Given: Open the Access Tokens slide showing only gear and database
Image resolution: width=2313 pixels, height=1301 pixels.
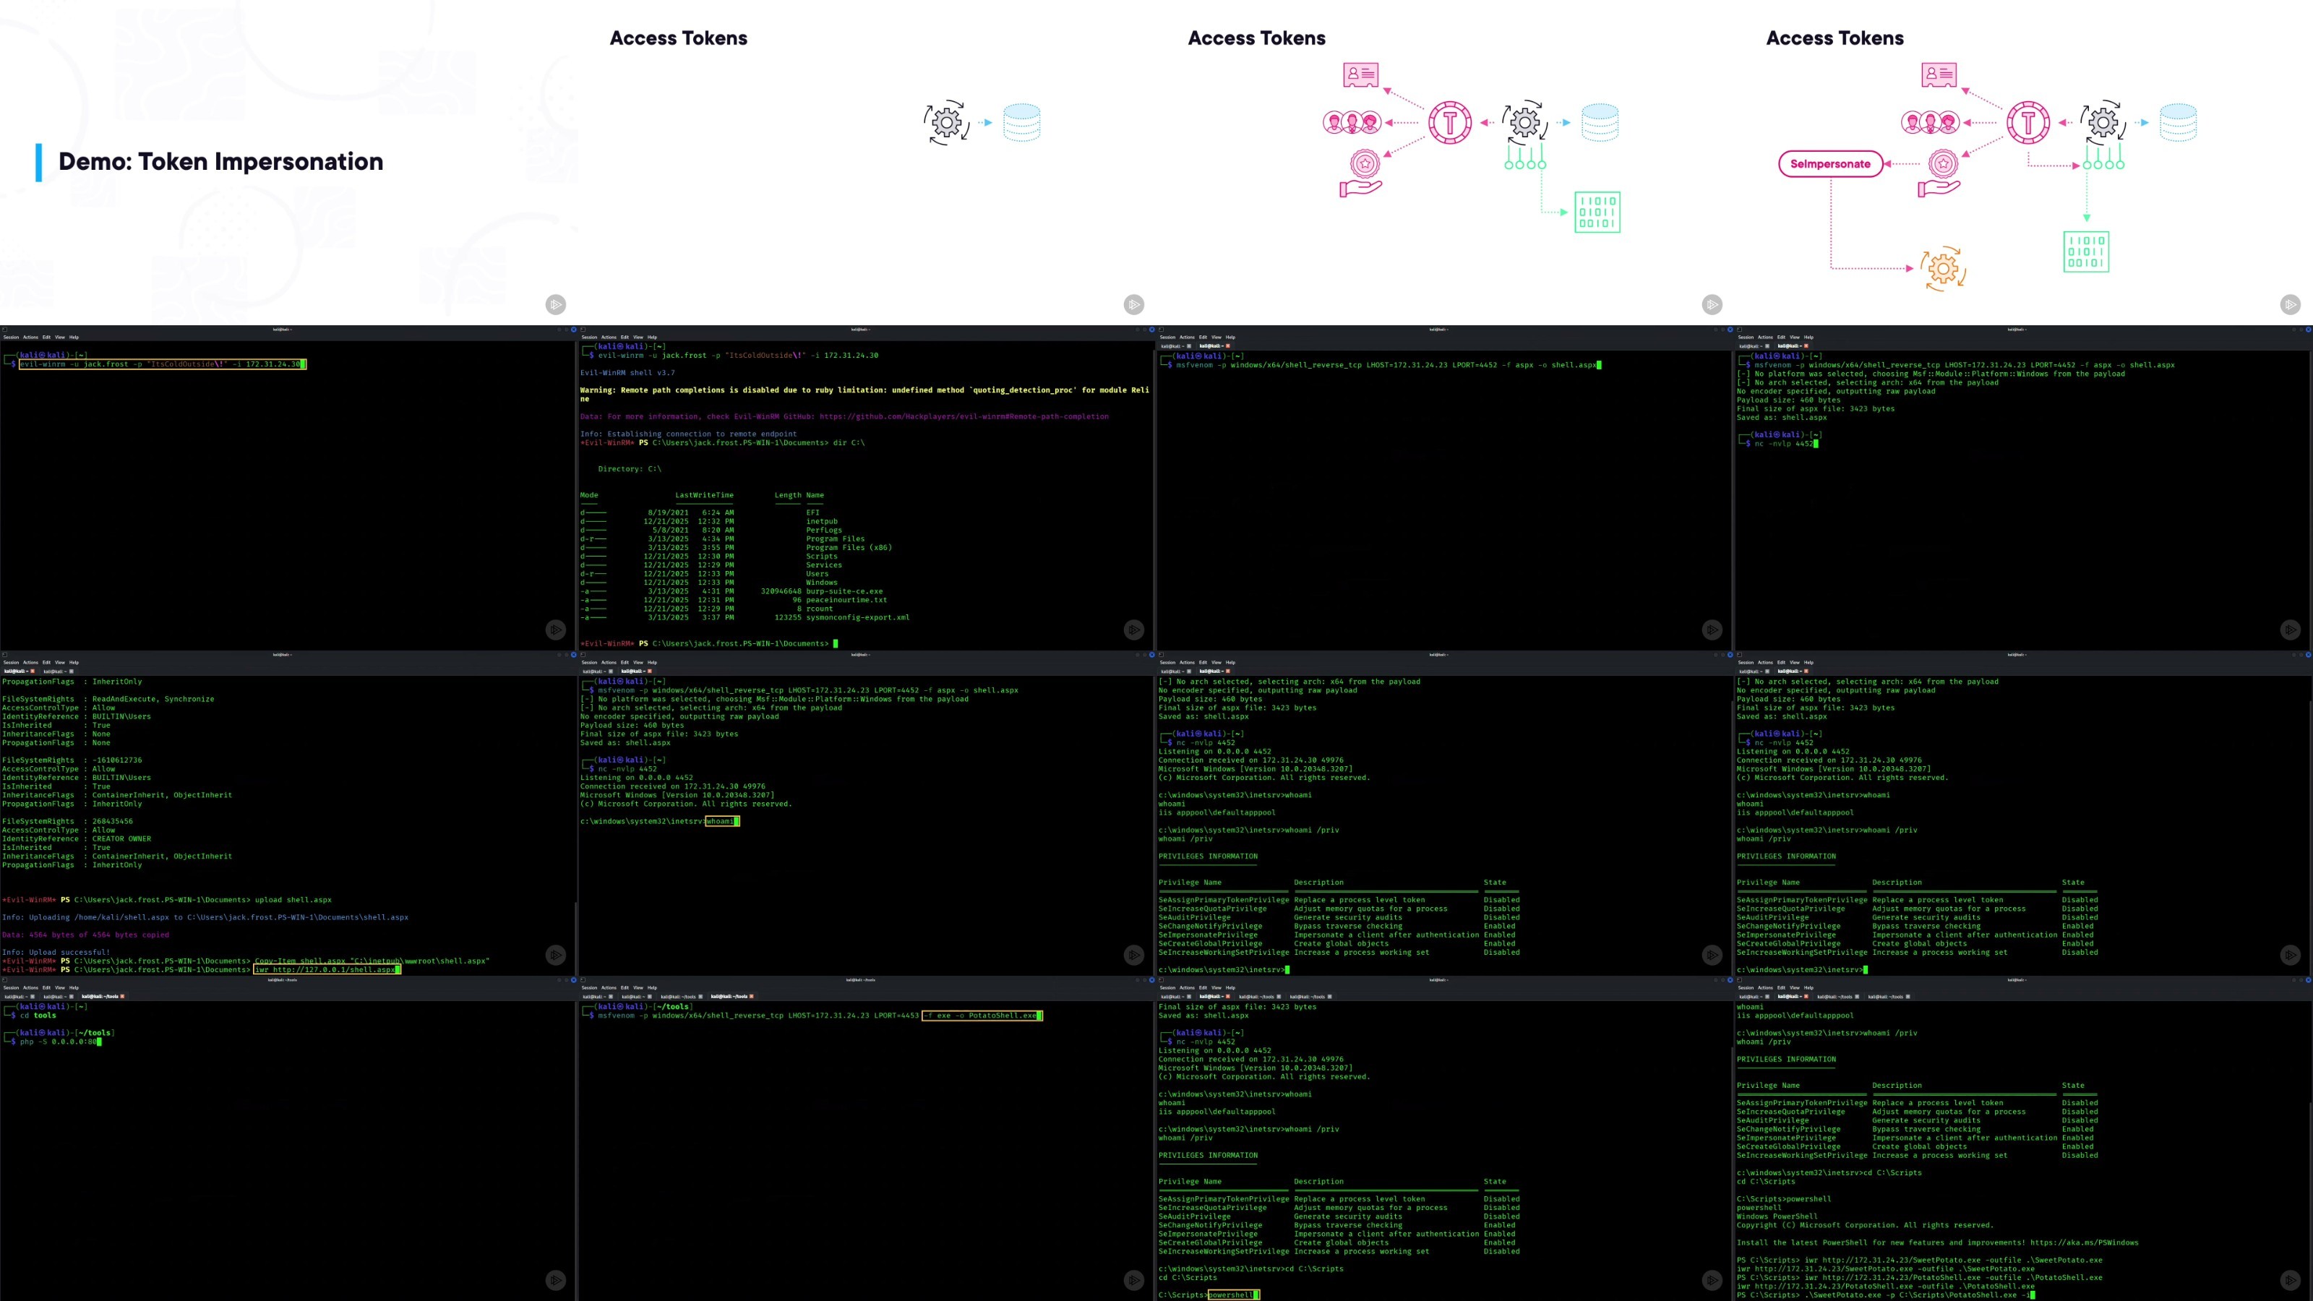Looking at the screenshot, I should pos(867,163).
